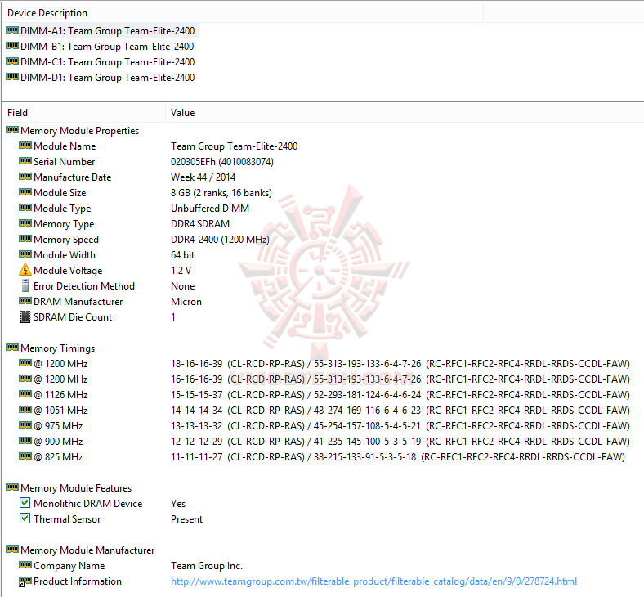Select the 8 GB (2 ranks, 16 banks) value

(221, 193)
